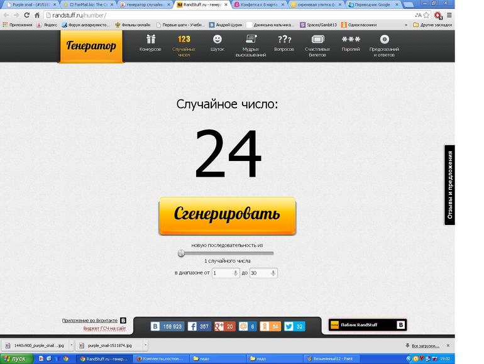
Task: Open the Паролей password generator
Action: [351, 40]
